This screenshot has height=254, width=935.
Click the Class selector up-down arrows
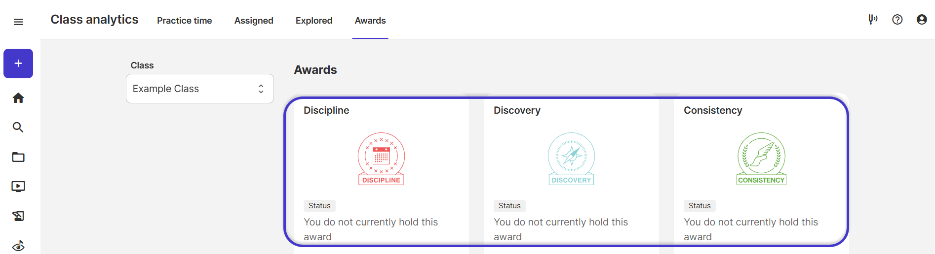261,89
